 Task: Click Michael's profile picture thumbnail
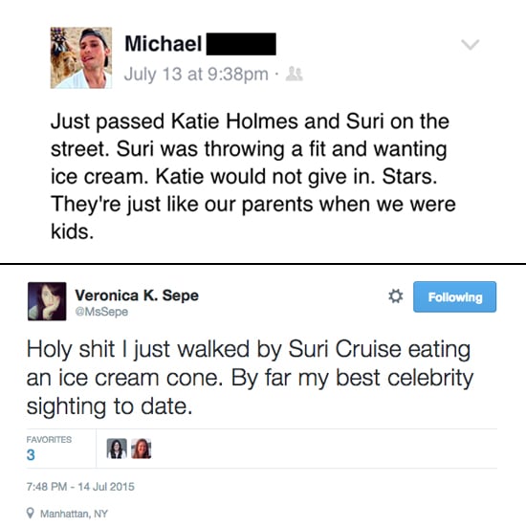81,57
